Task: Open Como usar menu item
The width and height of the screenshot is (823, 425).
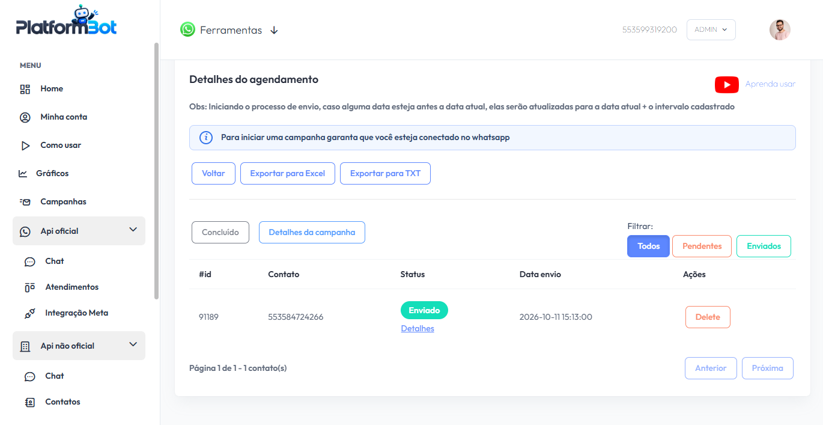Action: click(x=61, y=145)
